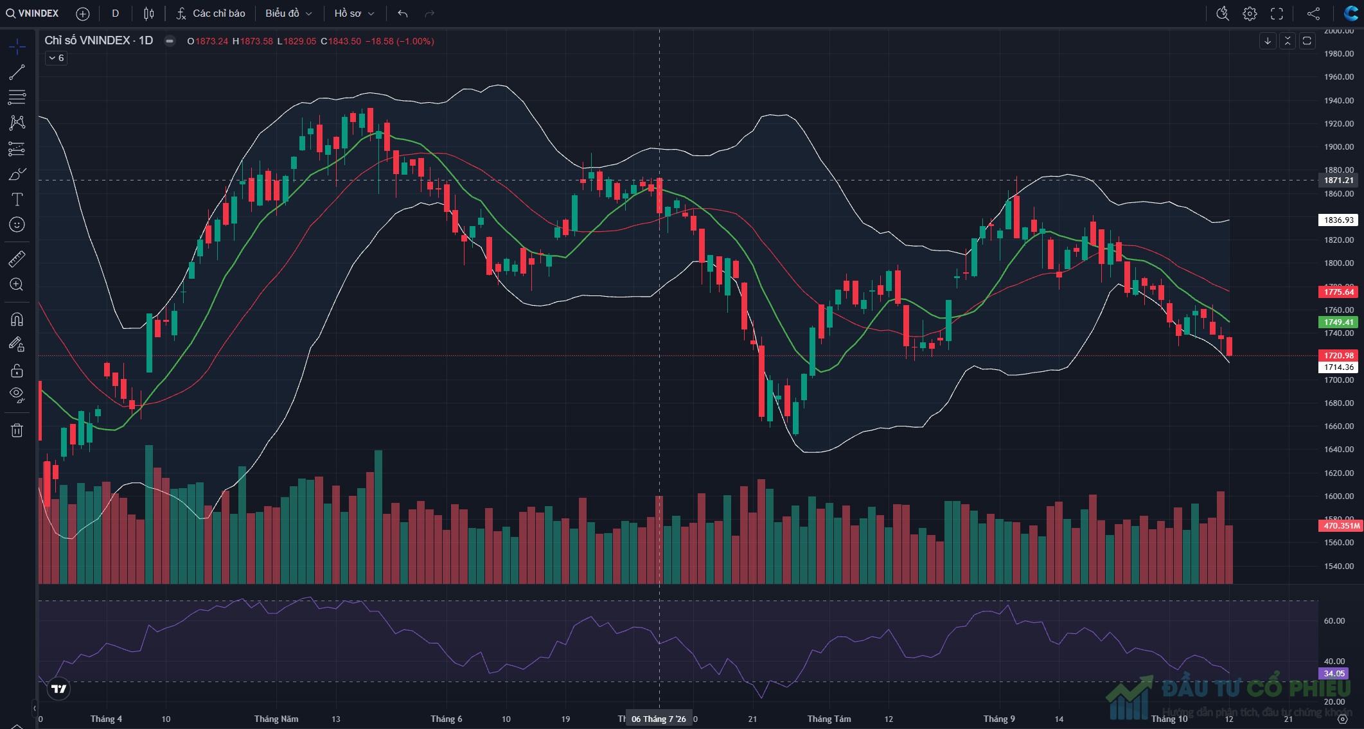The height and width of the screenshot is (729, 1364).
Task: Select the brush drawing tool
Action: pos(17,174)
